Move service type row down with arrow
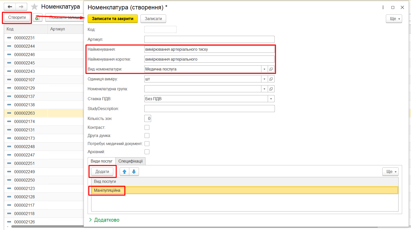The height and width of the screenshot is (230, 411). 134,172
